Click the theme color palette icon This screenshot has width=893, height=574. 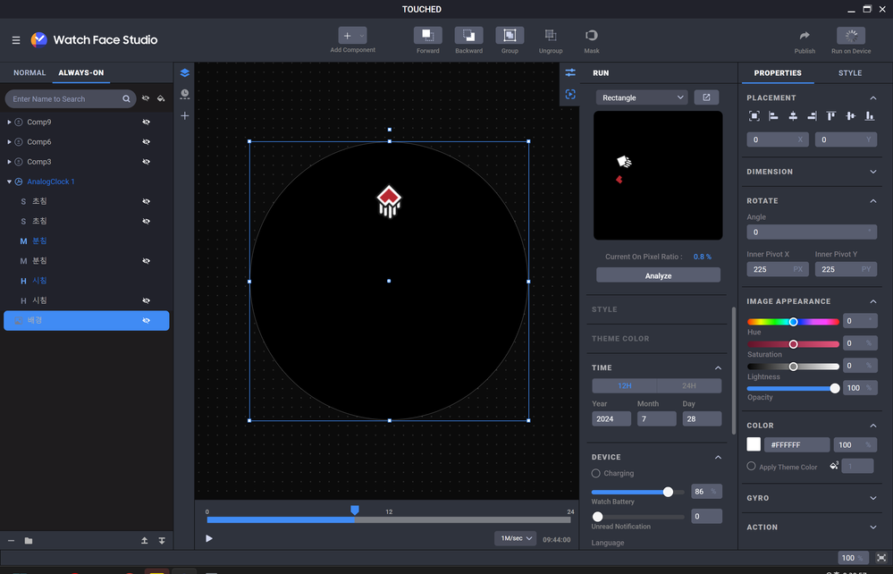[x=834, y=466]
